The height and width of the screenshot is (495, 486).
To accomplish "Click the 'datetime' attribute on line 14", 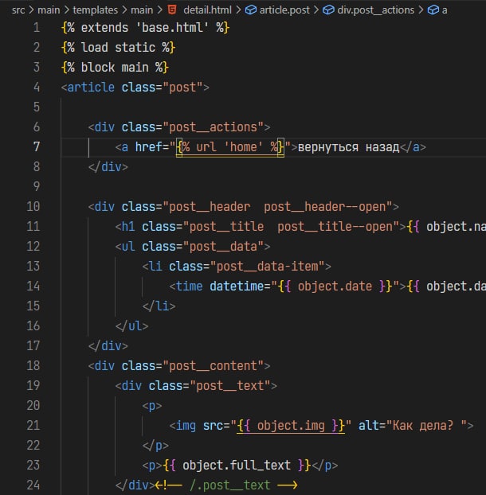I will [x=237, y=286].
